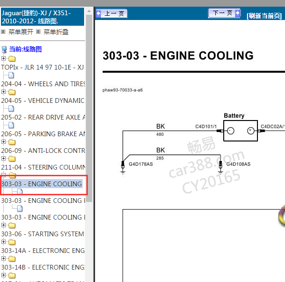
Task: Click page icon above 204-04 - WHEELS AND TIRES
Action: coord(11,75)
